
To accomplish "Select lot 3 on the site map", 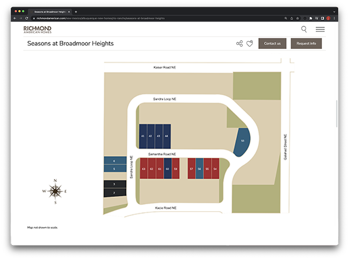I will coord(115,184).
